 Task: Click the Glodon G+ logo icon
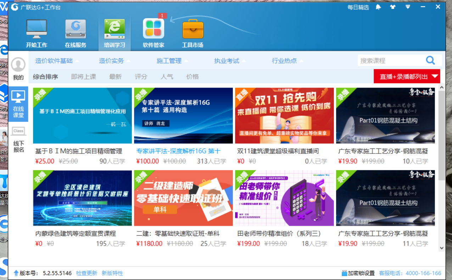(x=15, y=7)
